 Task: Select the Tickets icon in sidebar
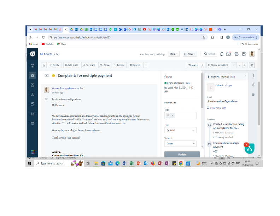coord(33,75)
